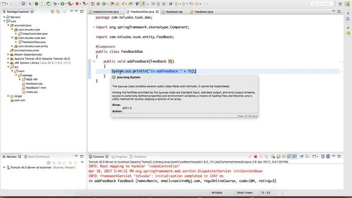Viewport: 352px width, 198px height.
Task: Open the Servers view menu arrow
Action: [82, 162]
